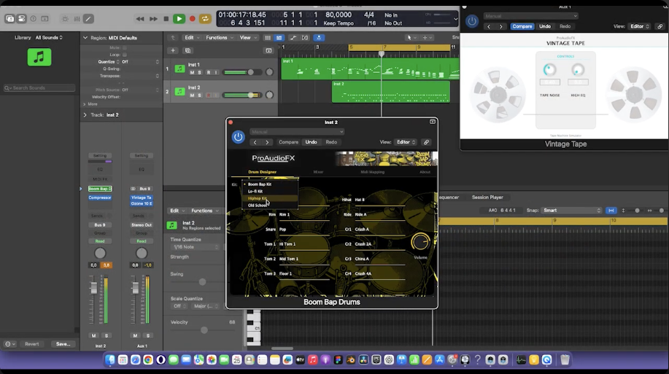Toggle the Editors pencil button
This screenshot has width=669, height=374.
click(88, 19)
